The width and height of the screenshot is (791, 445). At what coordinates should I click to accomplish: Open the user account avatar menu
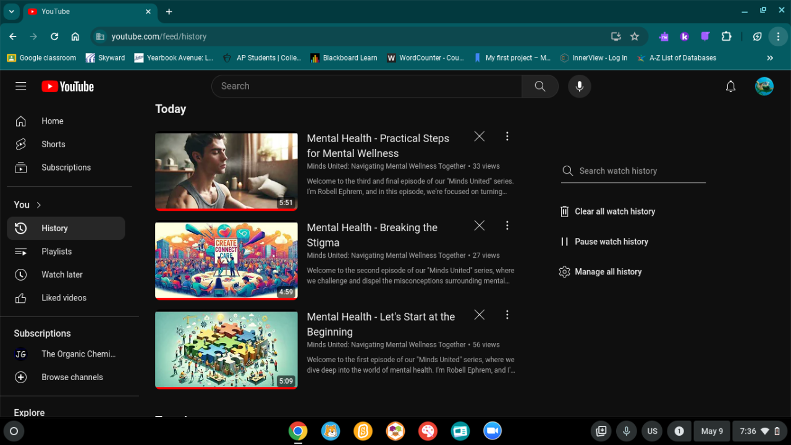tap(764, 87)
